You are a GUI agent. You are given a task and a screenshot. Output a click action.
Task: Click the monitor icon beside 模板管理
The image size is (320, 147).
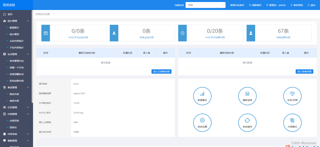[4, 141]
